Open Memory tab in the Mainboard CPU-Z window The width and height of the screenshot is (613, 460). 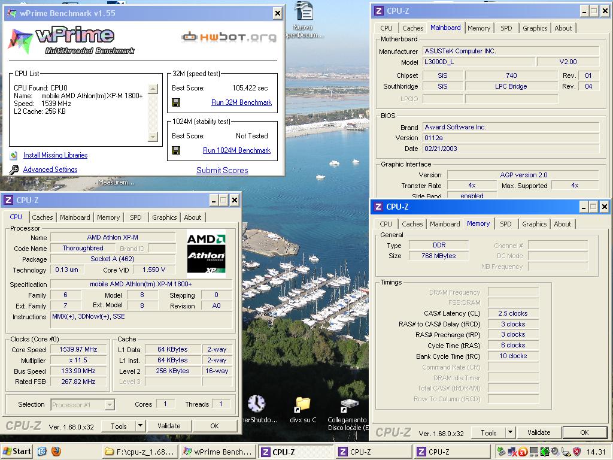click(x=479, y=28)
